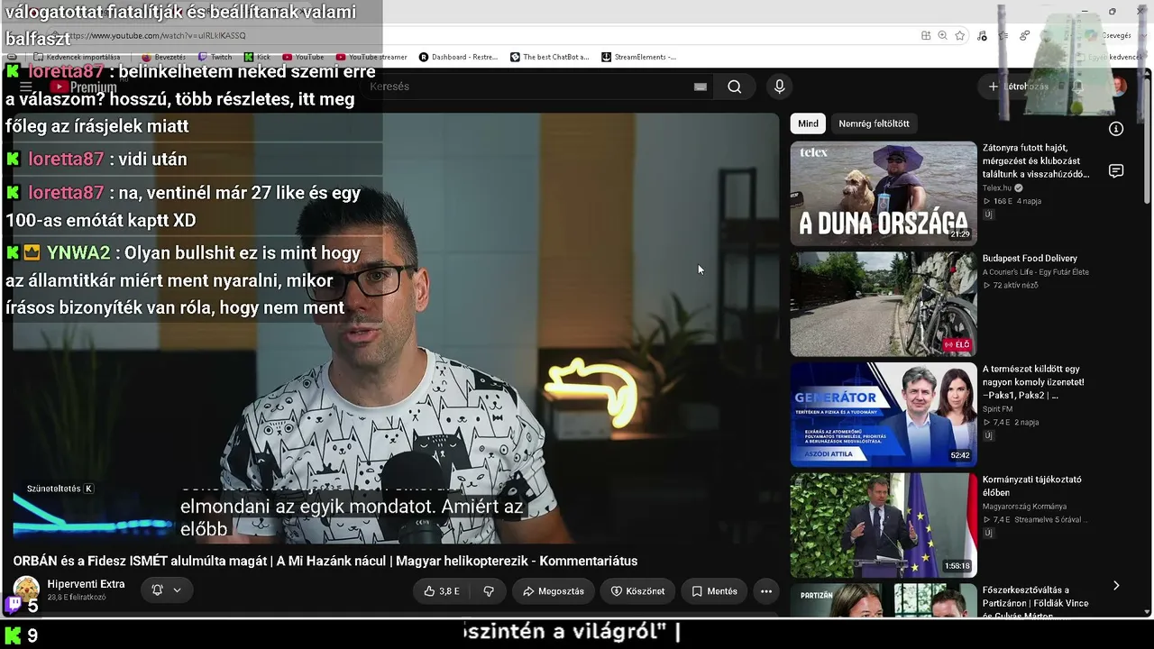Open 'A Duna országa' video thumbnail
Viewport: 1154px width, 649px height.
[x=884, y=193]
